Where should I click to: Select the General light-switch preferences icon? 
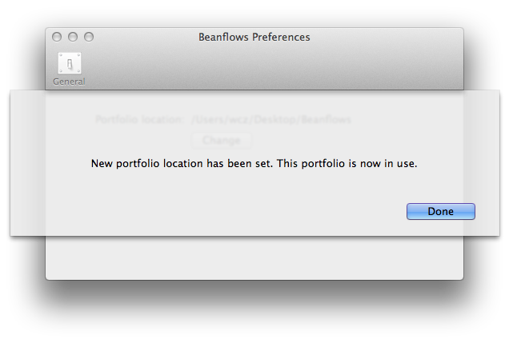coord(70,63)
